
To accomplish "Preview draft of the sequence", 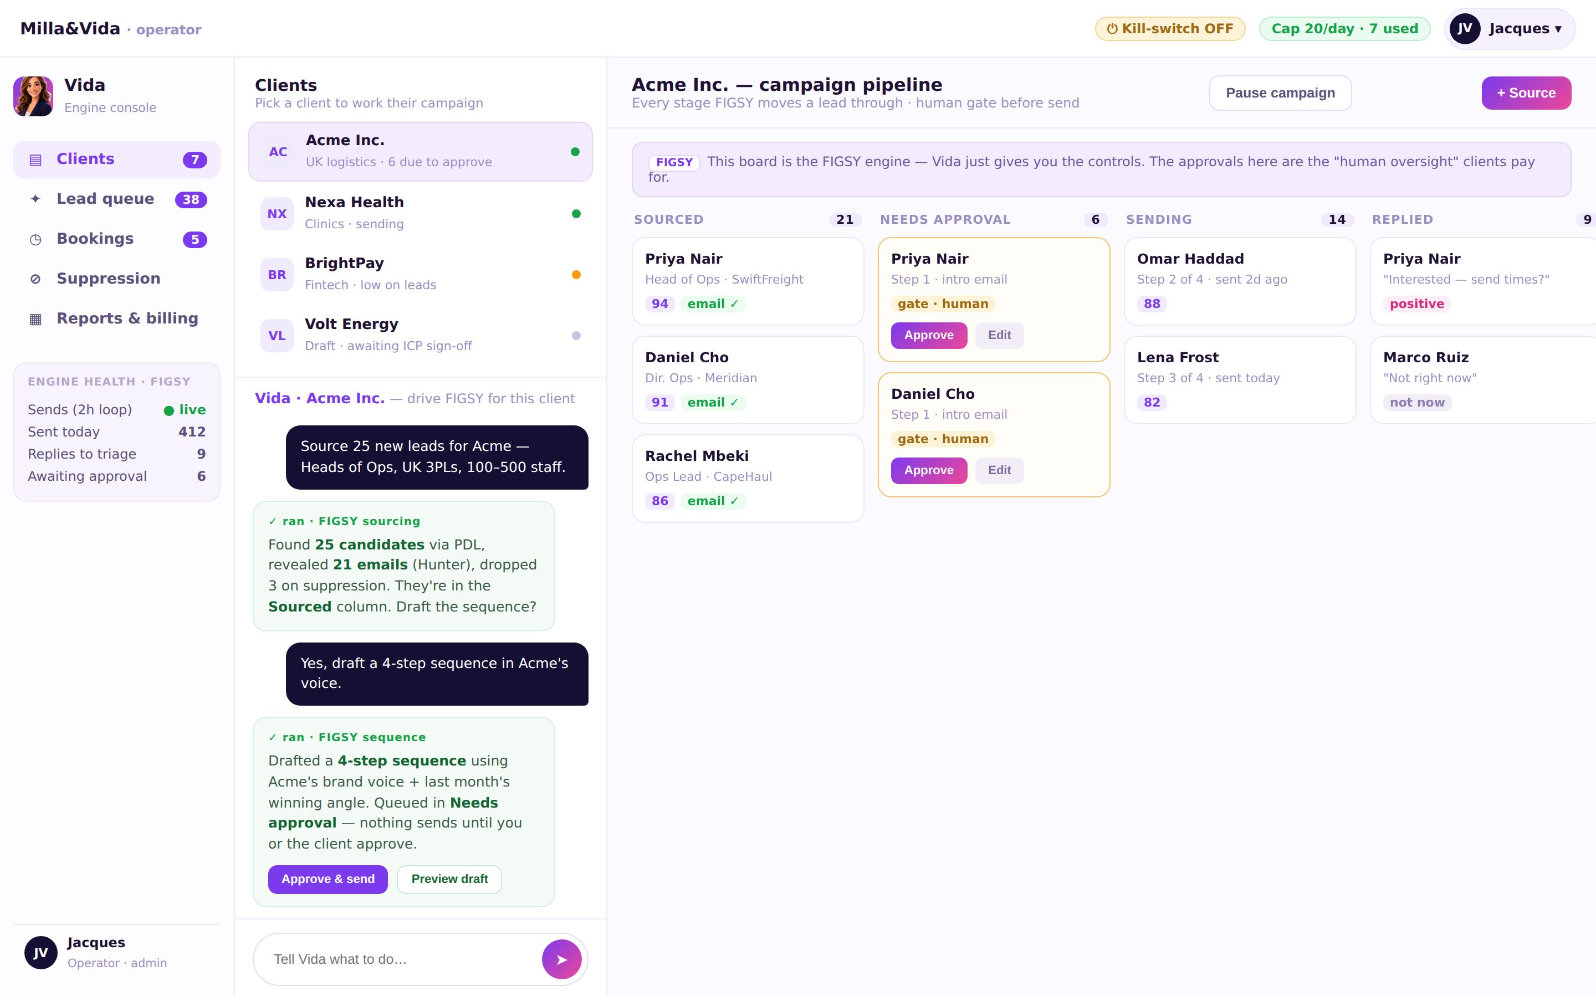I will coord(449,879).
